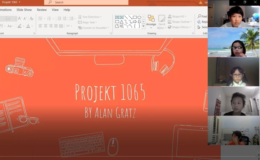Switch to the Review tab
The width and height of the screenshot is (260, 160).
coord(42,10)
